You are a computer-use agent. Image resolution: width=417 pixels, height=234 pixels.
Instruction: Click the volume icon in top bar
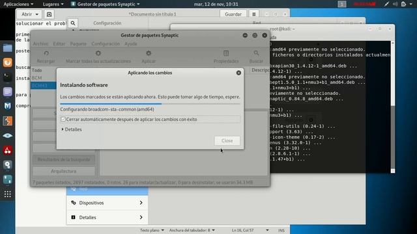pyautogui.click(x=395, y=4)
